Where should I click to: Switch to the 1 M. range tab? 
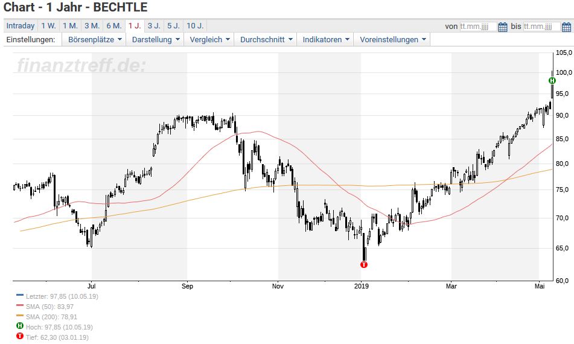pos(70,26)
